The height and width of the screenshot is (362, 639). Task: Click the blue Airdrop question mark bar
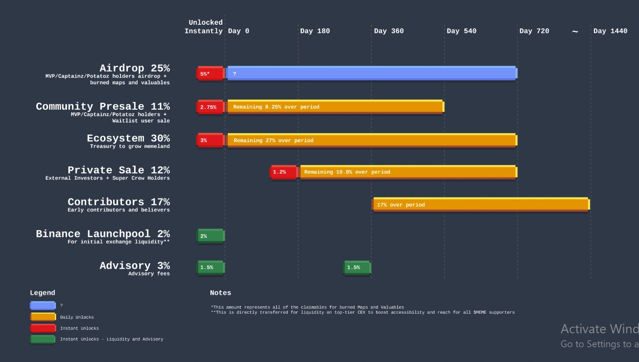(x=372, y=74)
